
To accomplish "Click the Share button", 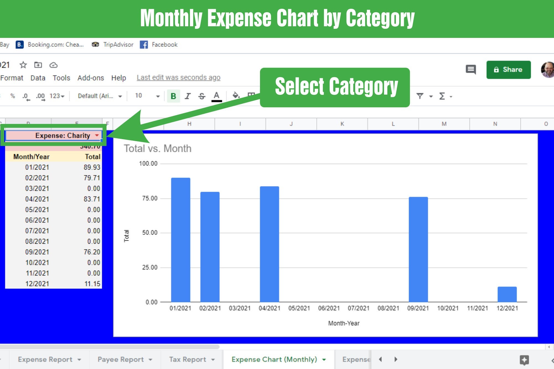I will coord(509,69).
